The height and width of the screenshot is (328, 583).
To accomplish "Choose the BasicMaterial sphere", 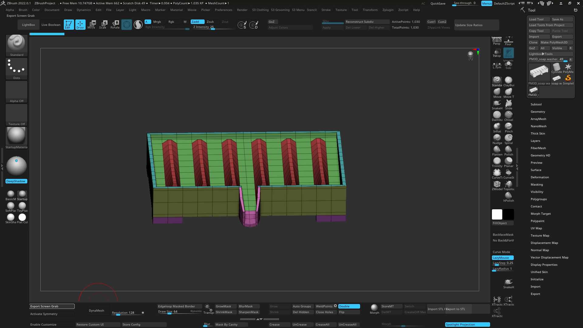I will pos(11,195).
